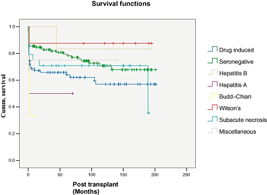This screenshot has width=267, height=195.
Task: Click the Drug induced legend line icon
Action: click(212, 49)
